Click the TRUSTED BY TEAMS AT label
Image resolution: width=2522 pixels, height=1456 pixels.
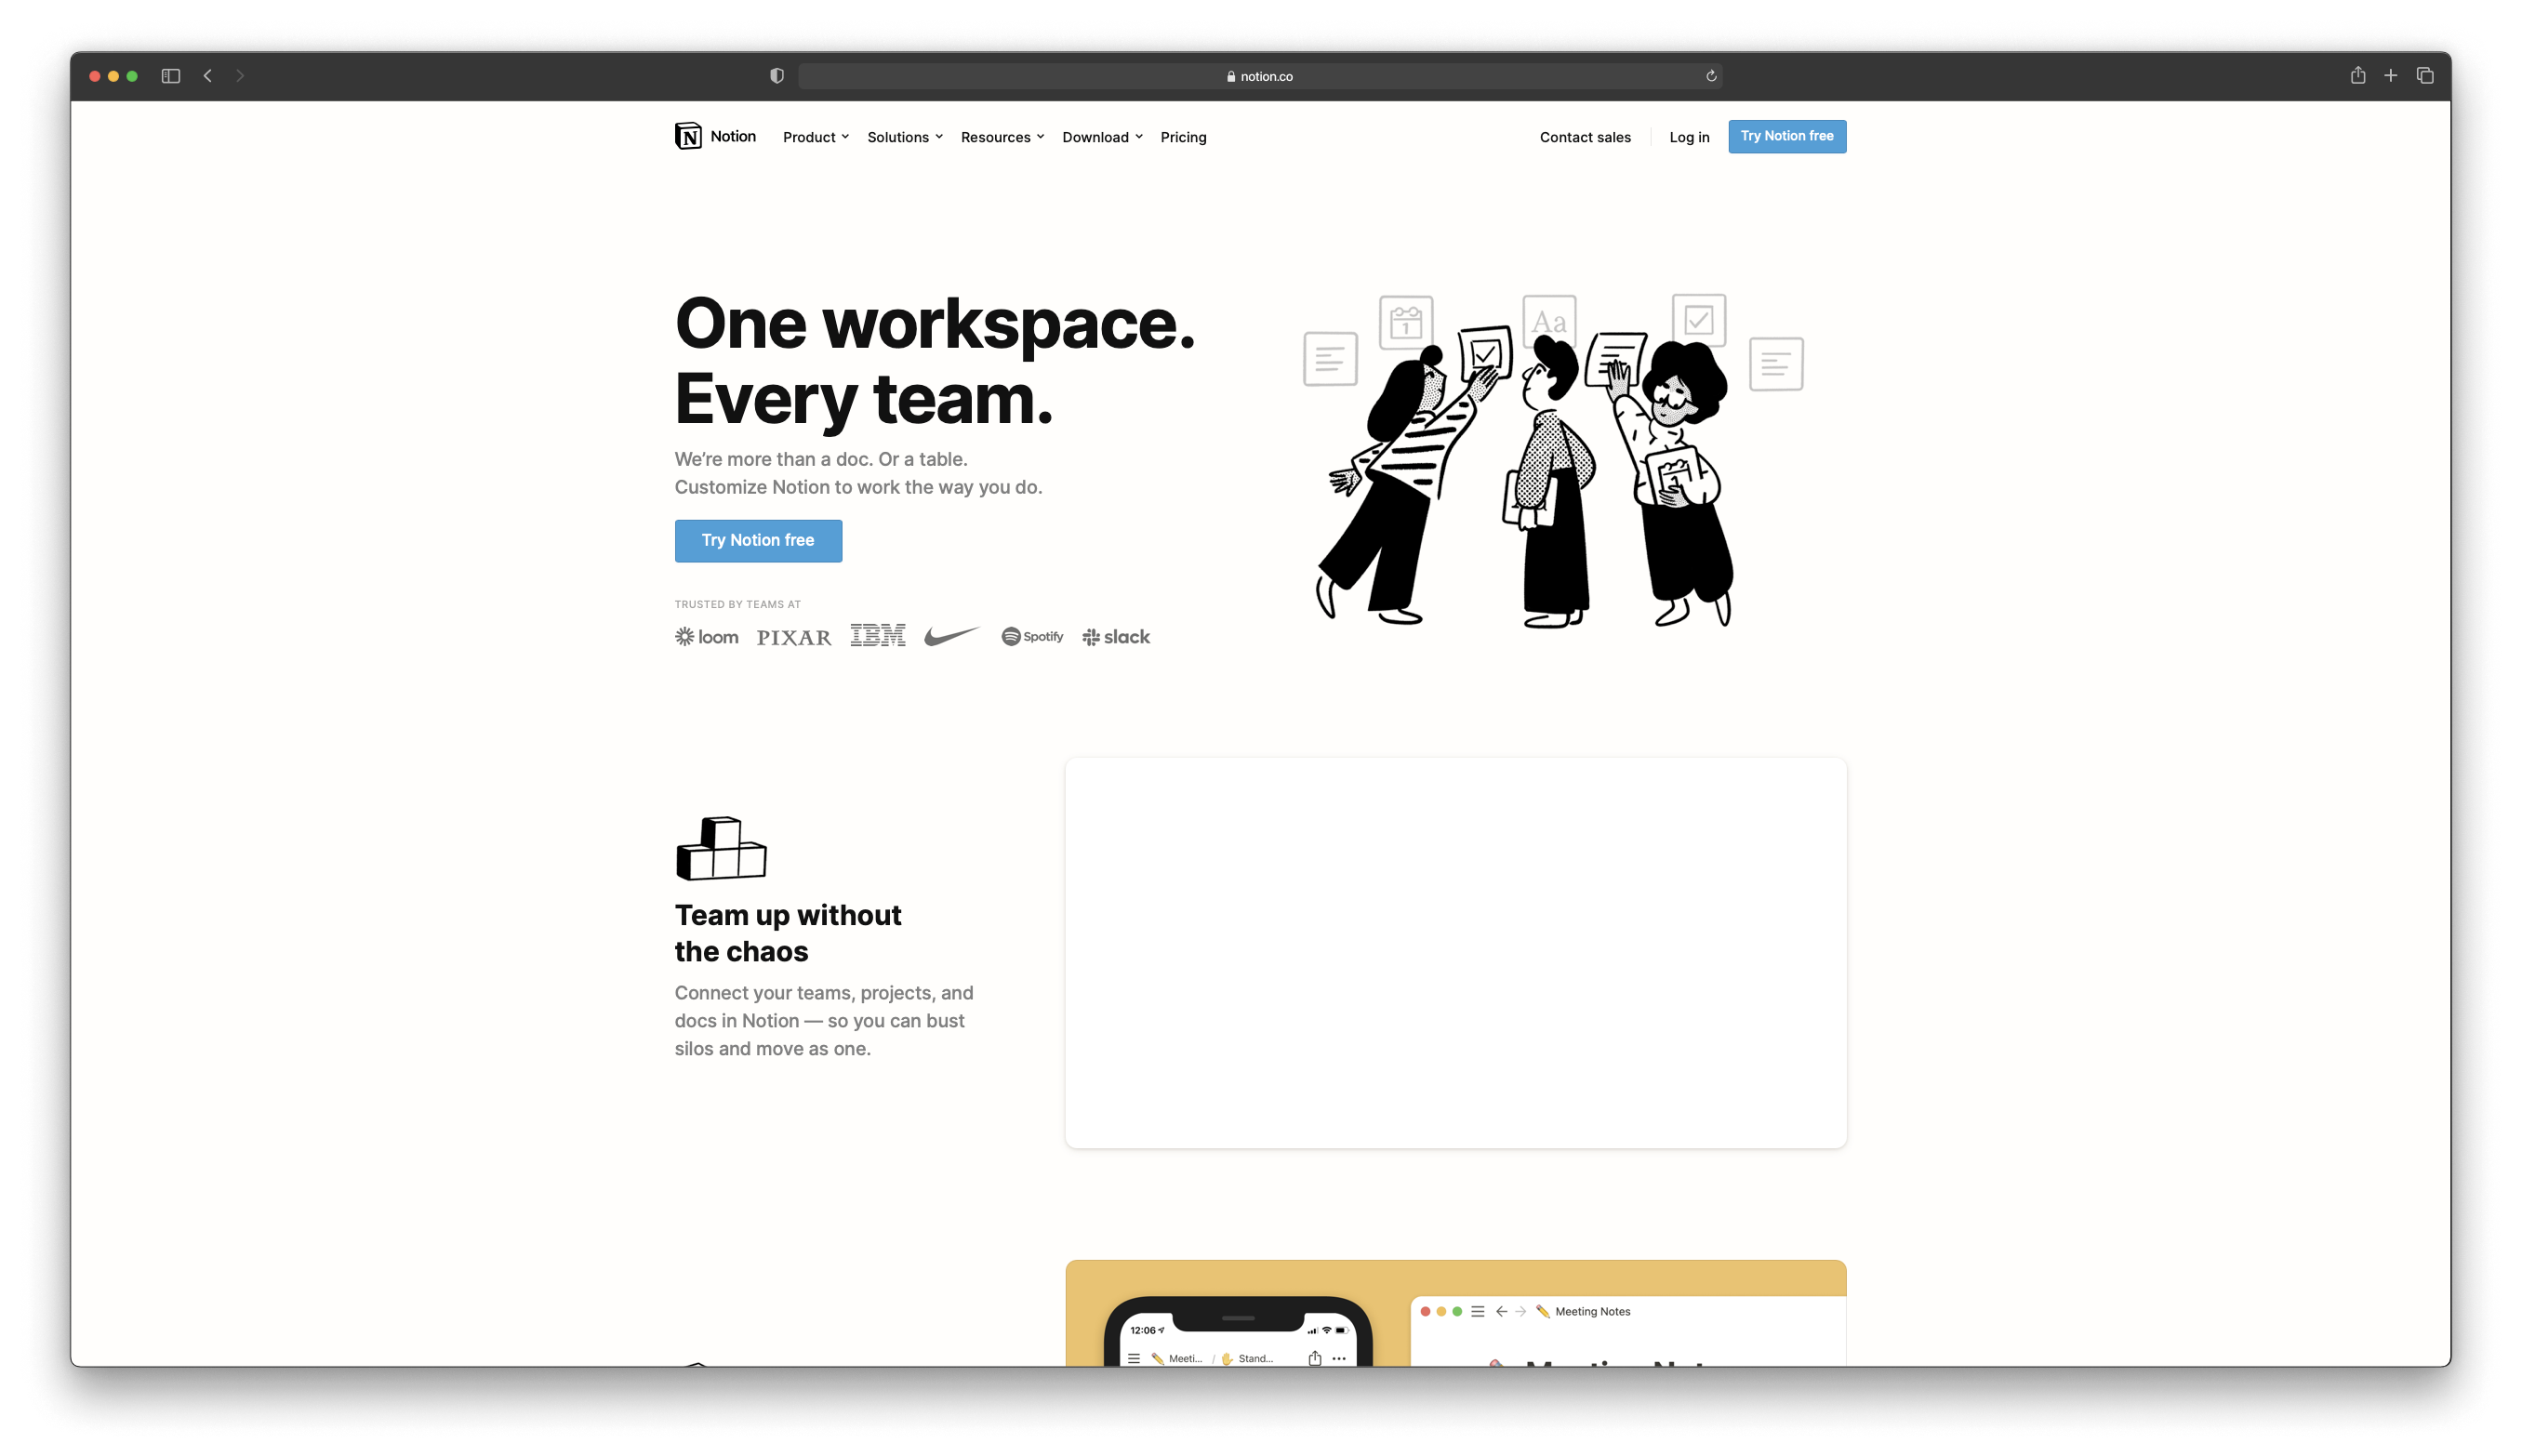click(738, 604)
